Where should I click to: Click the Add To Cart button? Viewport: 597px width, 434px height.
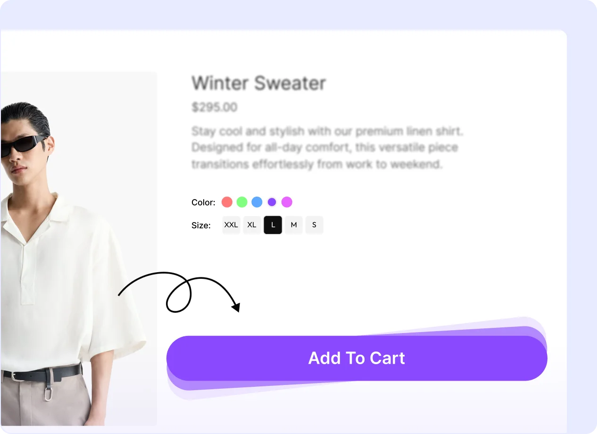357,358
